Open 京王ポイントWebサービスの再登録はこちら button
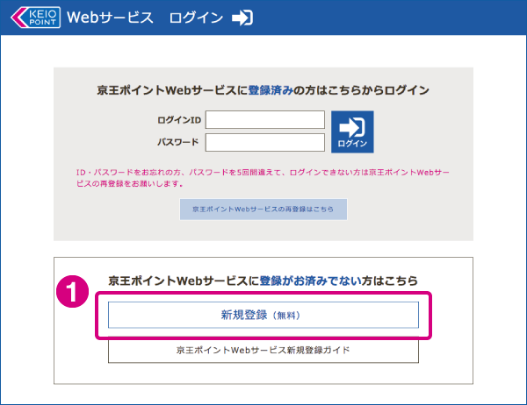Screen dimensions: 527x405 [x=263, y=210]
